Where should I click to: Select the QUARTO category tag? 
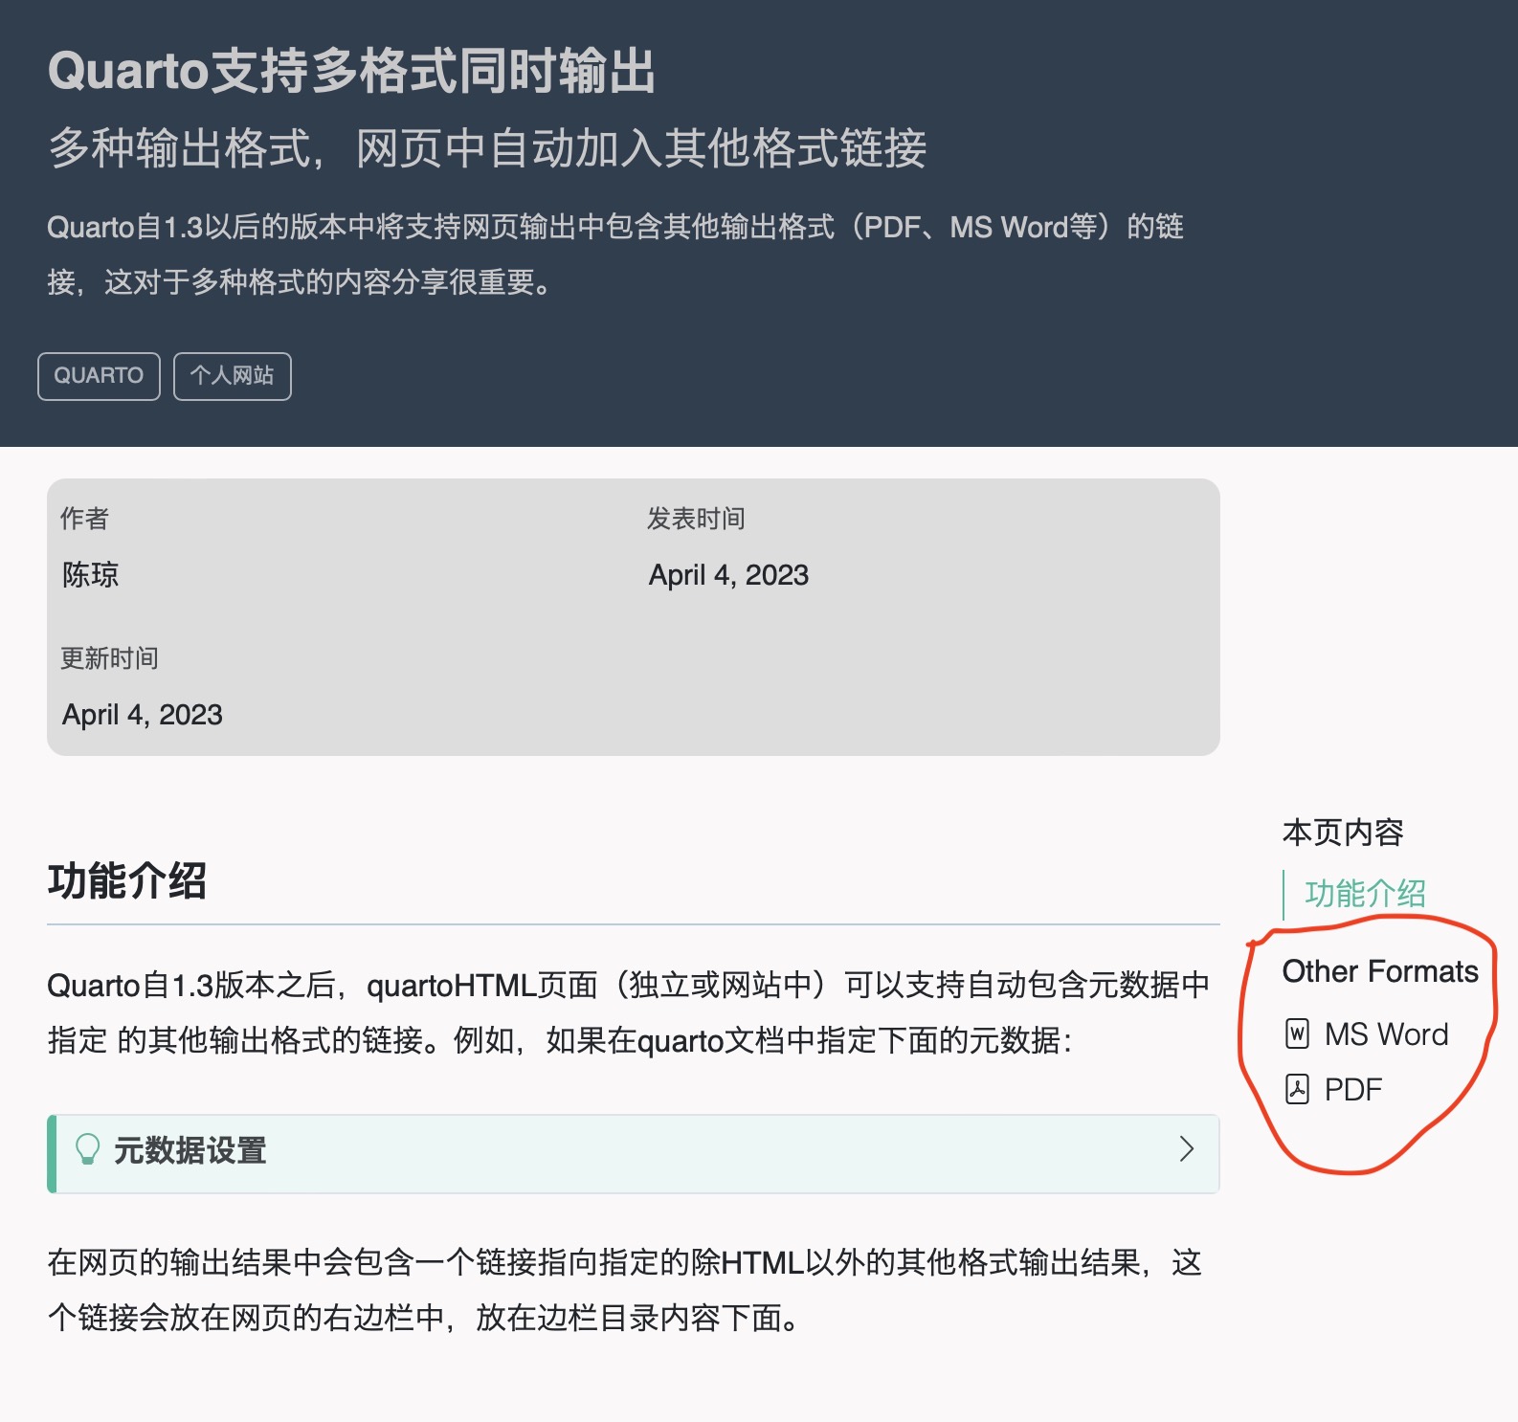[99, 376]
